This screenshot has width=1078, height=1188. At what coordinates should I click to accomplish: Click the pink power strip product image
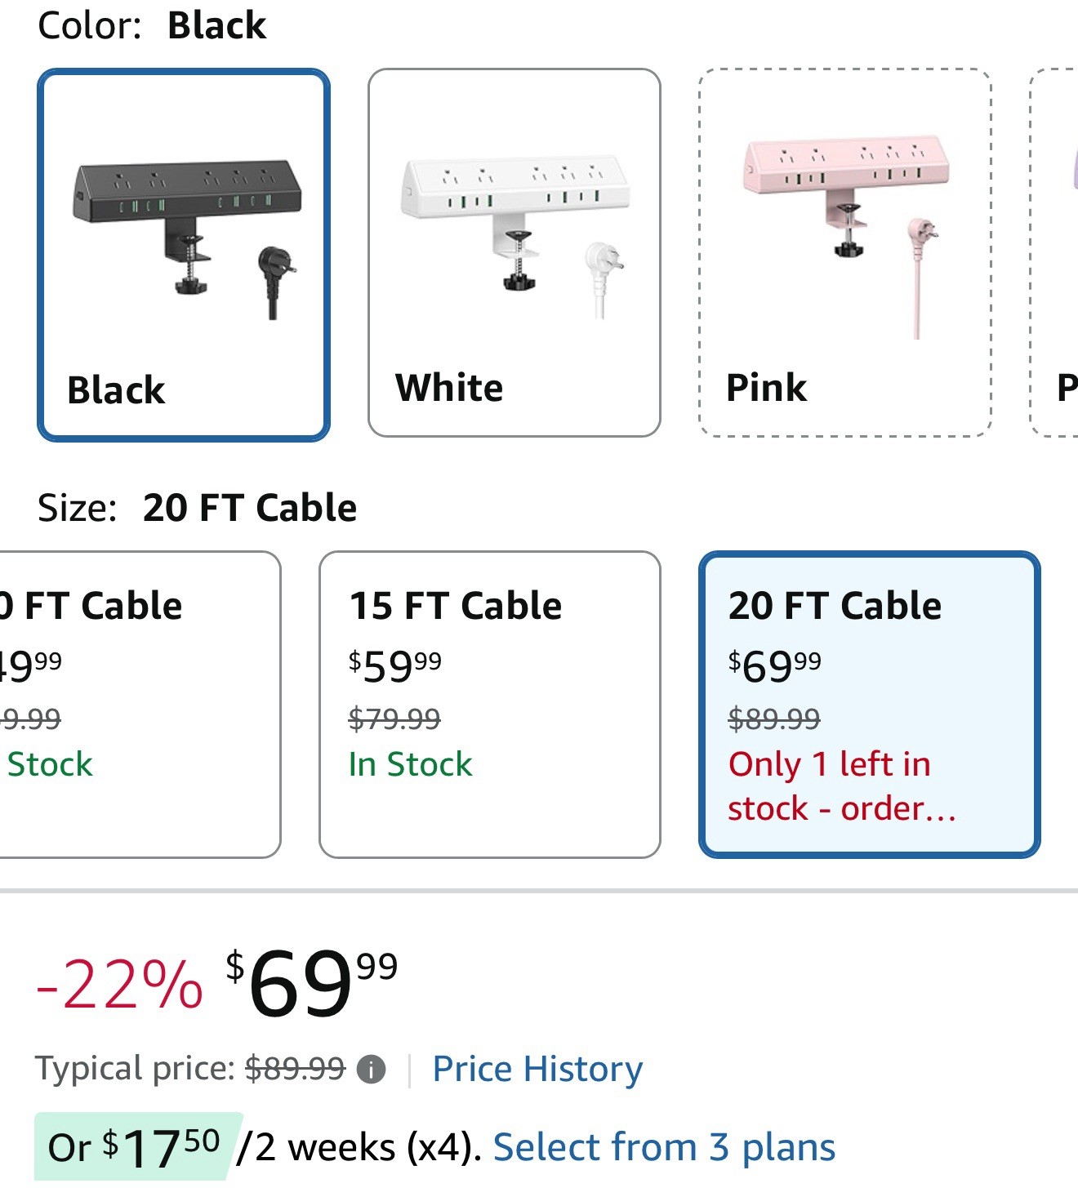pos(846,229)
